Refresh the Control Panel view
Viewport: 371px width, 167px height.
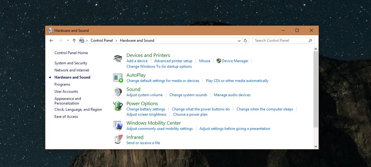[x=245, y=41]
